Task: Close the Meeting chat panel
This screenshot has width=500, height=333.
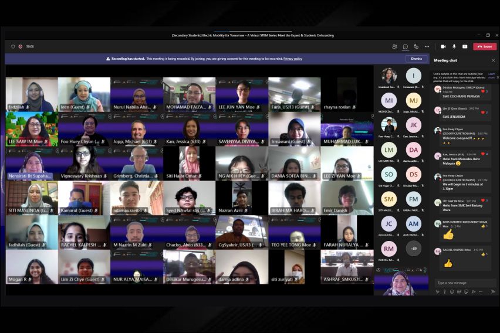Action: (494, 60)
